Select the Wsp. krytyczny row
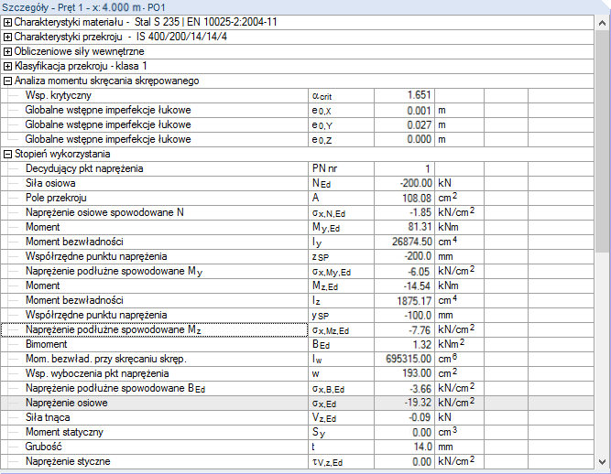Image resolution: width=611 pixels, height=474 pixels. 298,96
